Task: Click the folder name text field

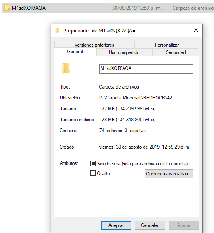Action: click(146, 69)
